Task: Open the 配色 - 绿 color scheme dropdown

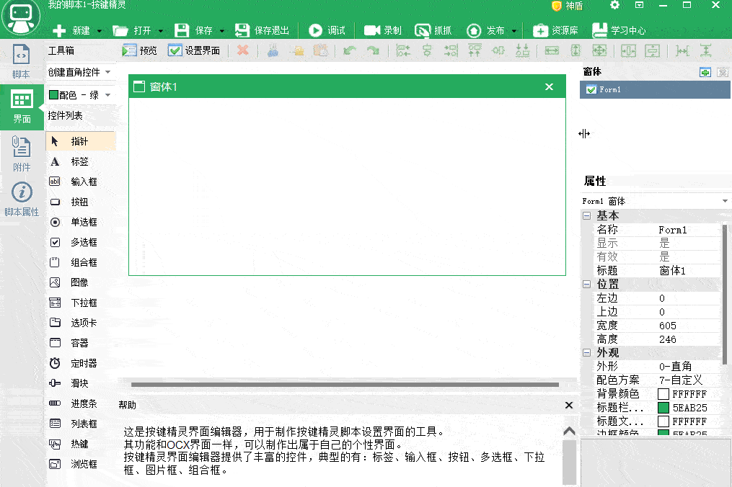Action: (x=108, y=95)
